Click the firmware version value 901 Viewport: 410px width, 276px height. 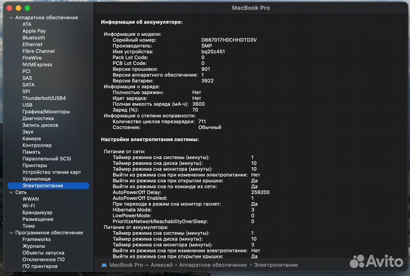pyautogui.click(x=206, y=69)
